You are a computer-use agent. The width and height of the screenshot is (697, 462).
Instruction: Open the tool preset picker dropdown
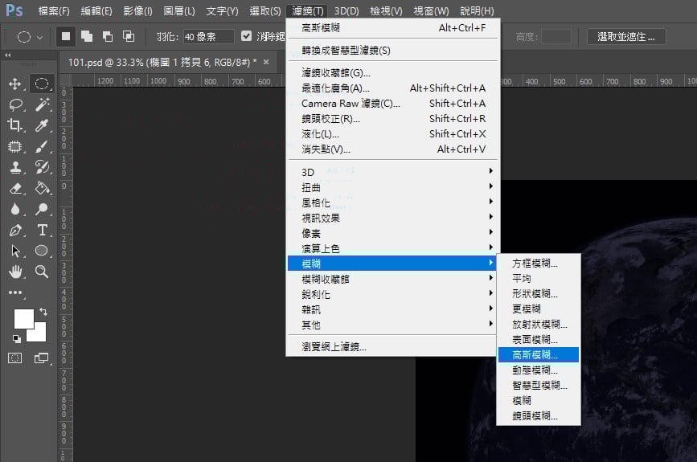(x=30, y=37)
